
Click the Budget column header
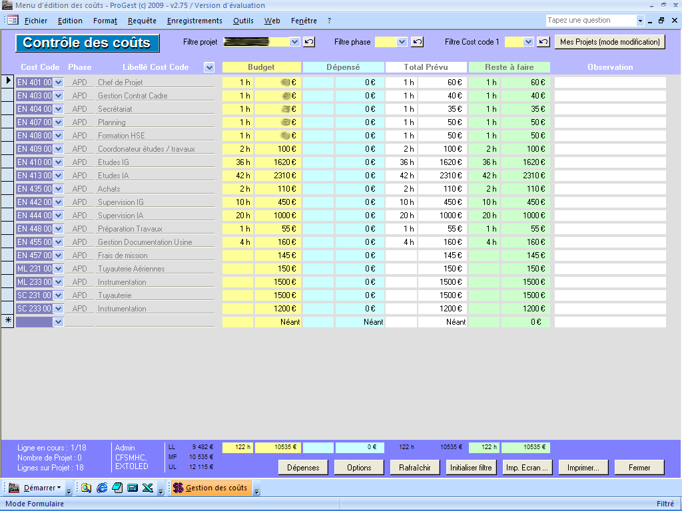tap(261, 67)
